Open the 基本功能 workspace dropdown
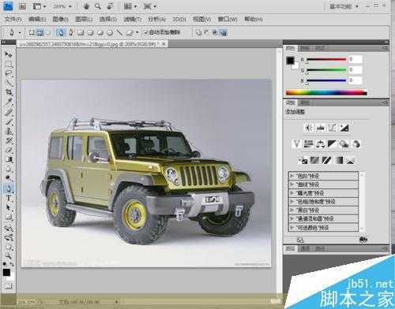The width and height of the screenshot is (395, 309). [344, 6]
